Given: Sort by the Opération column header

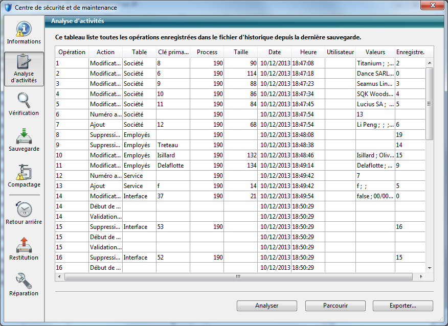Looking at the screenshot, I should pyautogui.click(x=72, y=52).
